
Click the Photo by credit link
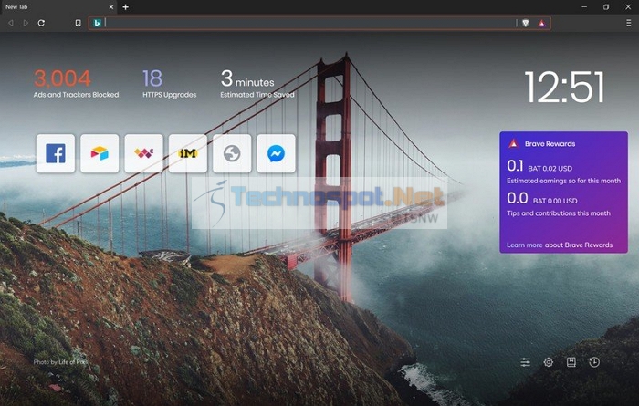click(x=60, y=361)
